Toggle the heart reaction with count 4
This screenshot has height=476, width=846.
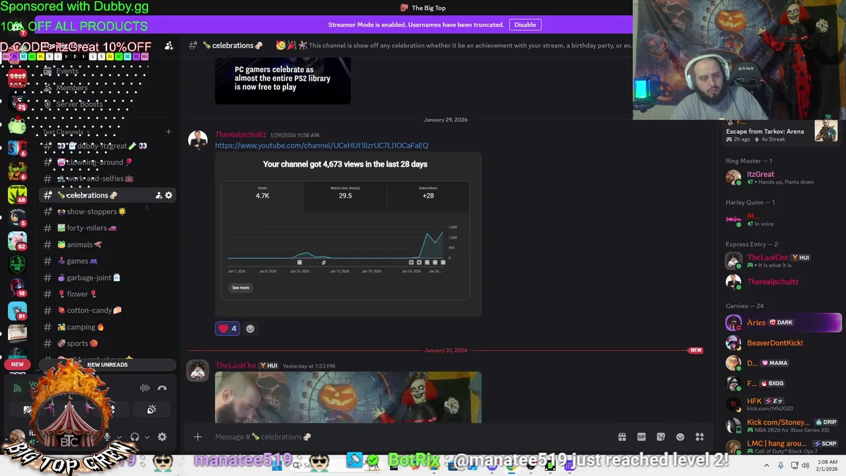(x=227, y=329)
